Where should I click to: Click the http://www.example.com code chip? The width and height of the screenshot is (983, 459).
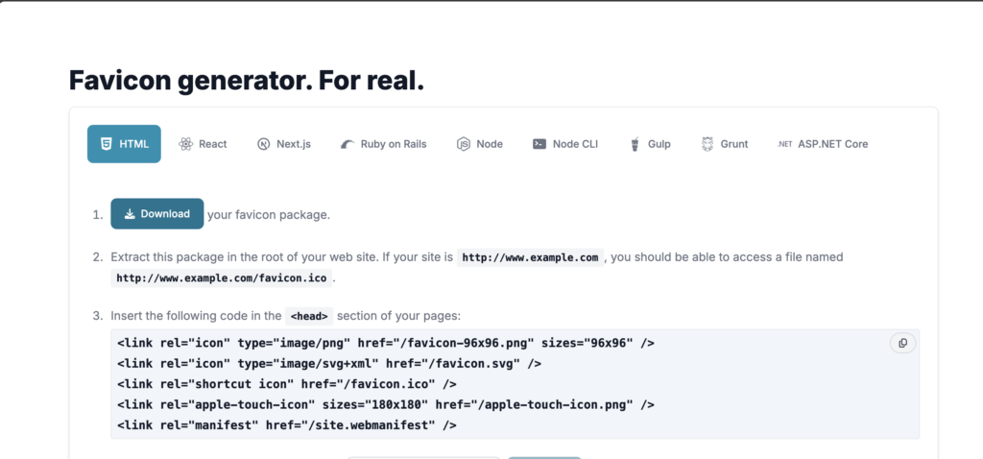[530, 257]
